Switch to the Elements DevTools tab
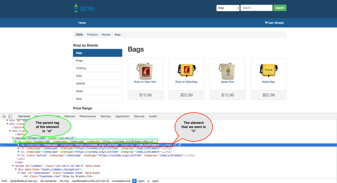This screenshot has width=337, height=183. click(x=24, y=116)
